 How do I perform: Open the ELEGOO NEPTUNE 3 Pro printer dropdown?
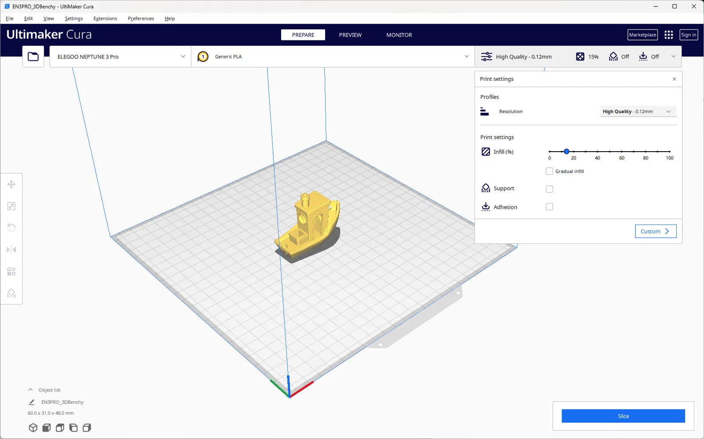120,57
